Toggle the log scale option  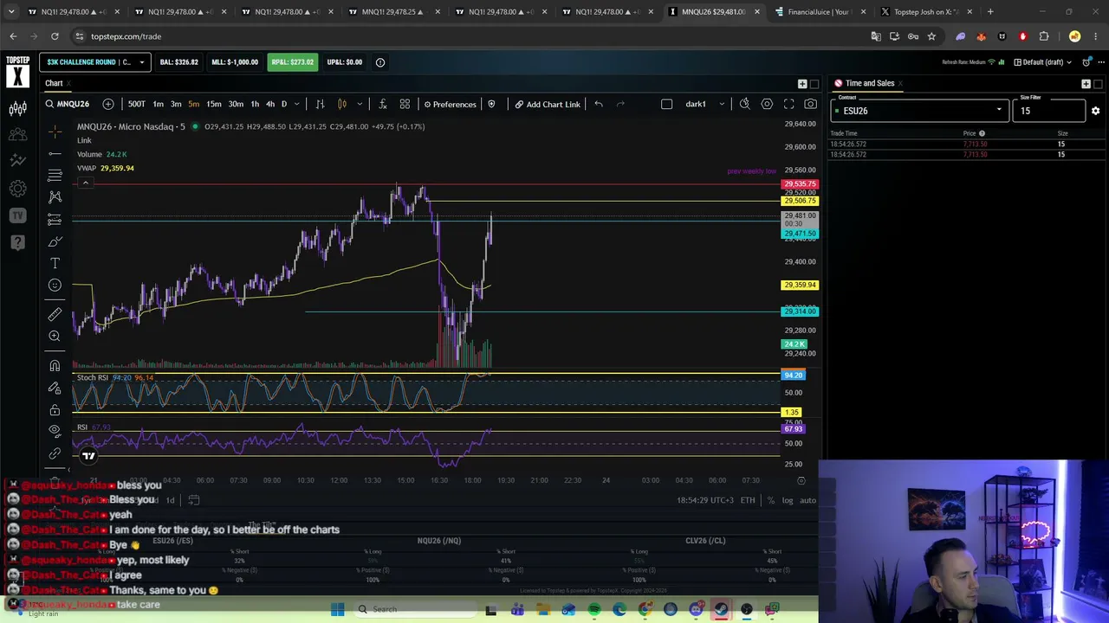(x=787, y=500)
